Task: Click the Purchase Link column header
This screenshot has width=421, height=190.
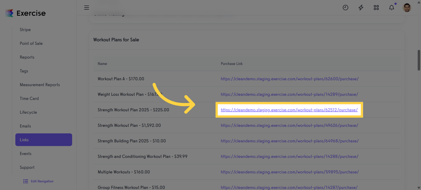Action: pos(232,64)
